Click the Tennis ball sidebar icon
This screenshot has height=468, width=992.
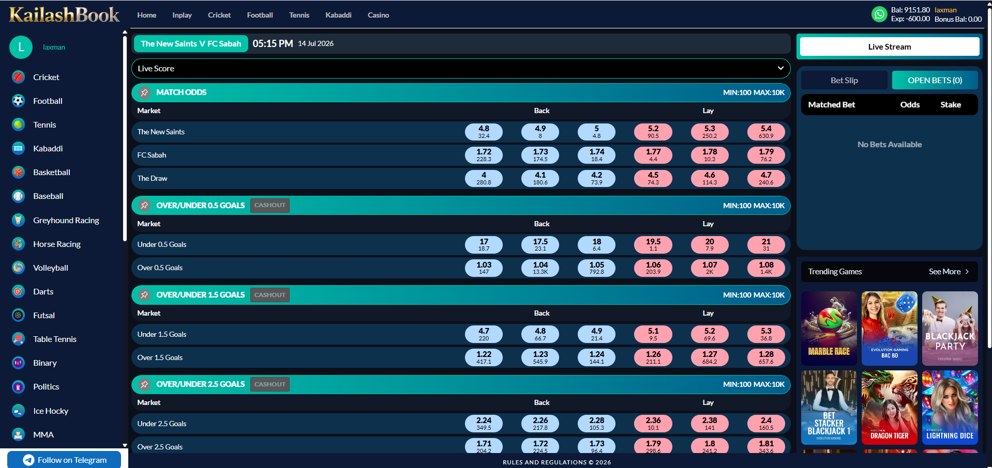click(18, 124)
